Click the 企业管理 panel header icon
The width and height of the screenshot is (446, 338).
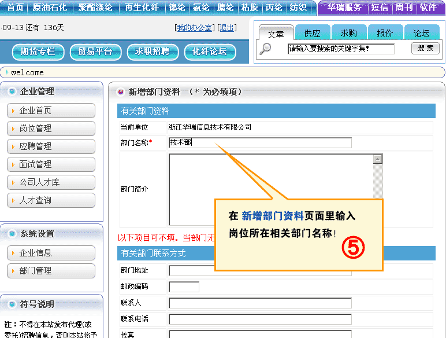12,91
